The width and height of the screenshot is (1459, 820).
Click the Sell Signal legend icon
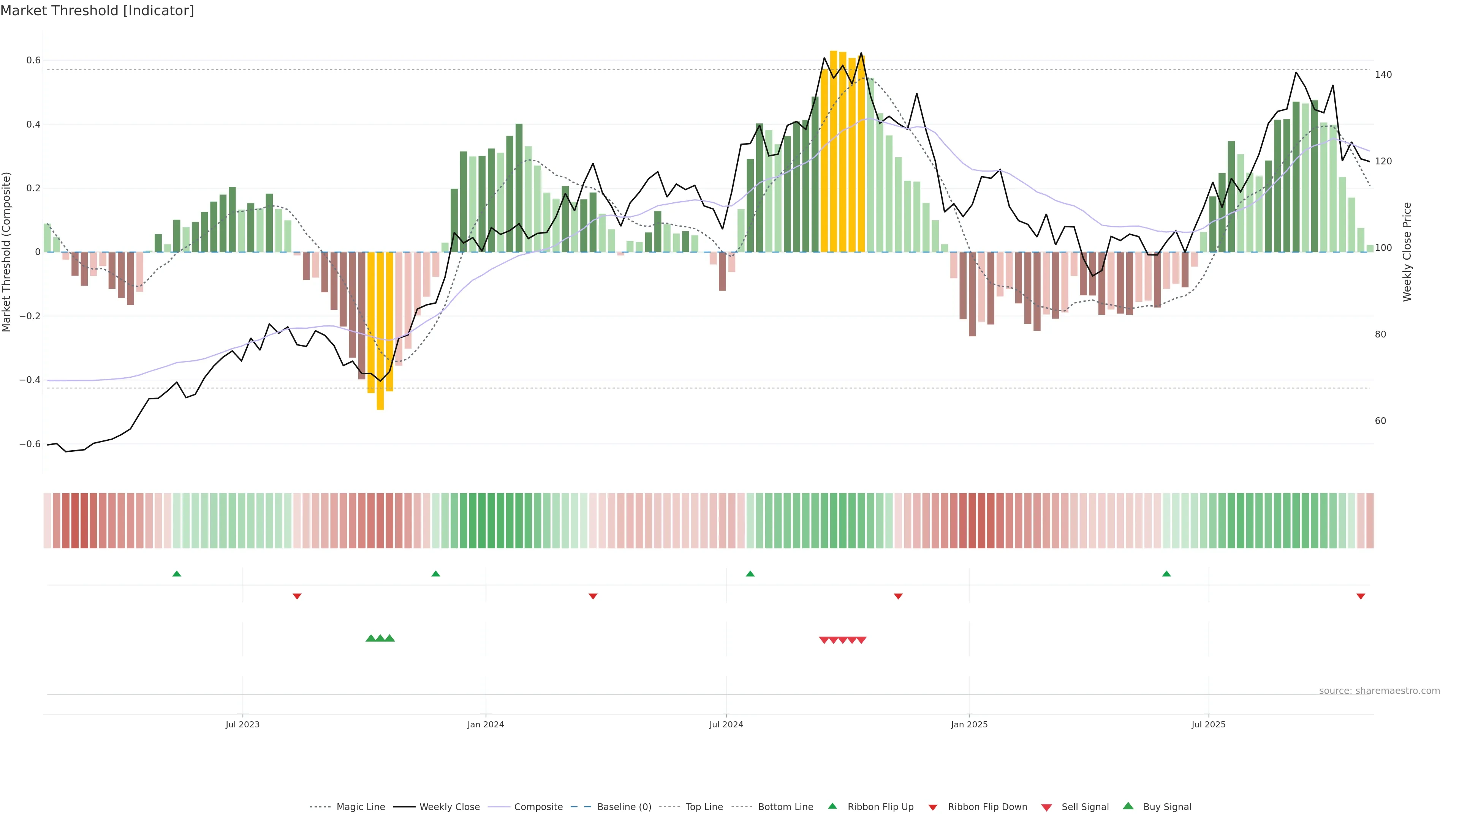[x=1046, y=807]
